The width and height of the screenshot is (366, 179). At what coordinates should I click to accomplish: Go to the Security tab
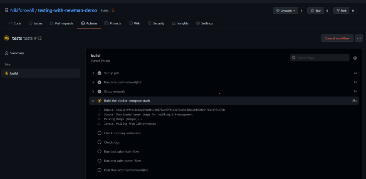(156, 23)
